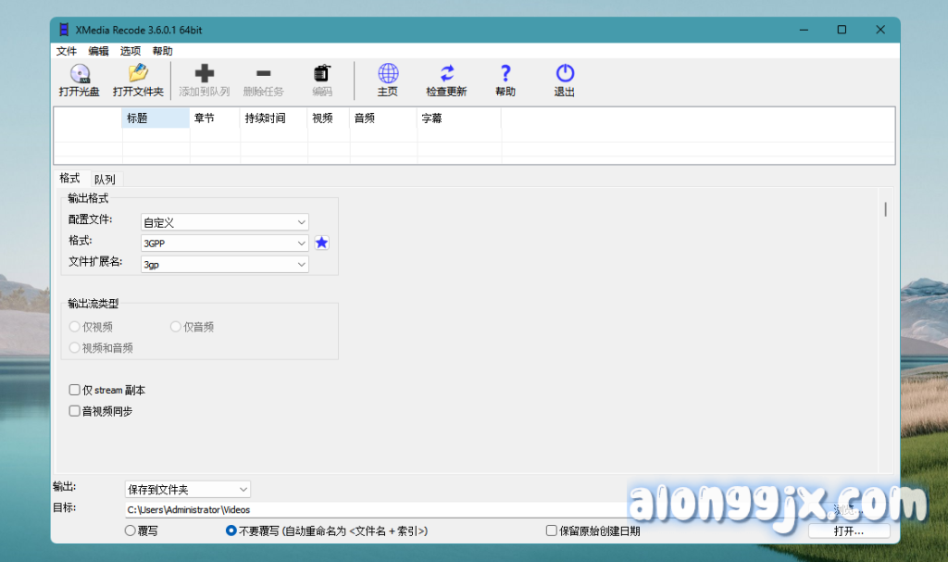Screen dimensions: 948x562
Task: Click the blue star favorite icon
Action: [321, 243]
